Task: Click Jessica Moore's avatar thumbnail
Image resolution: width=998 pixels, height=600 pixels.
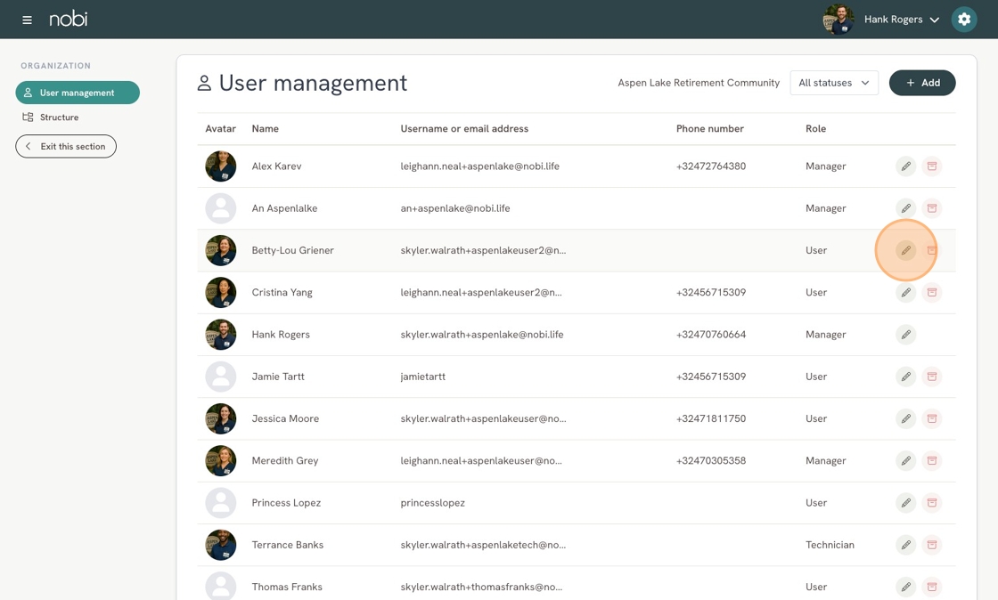Action: pyautogui.click(x=221, y=418)
